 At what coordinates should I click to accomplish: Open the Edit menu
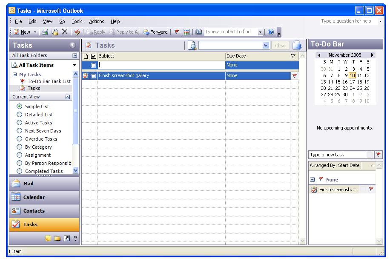tap(32, 21)
